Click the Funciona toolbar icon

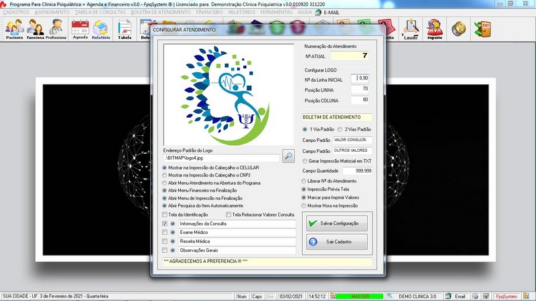35,29
